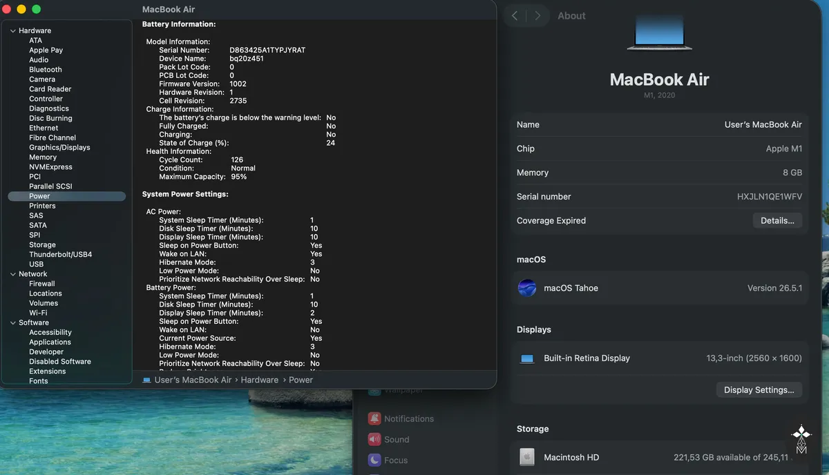Click the Focus moon icon in System Settings
The image size is (829, 475).
(x=374, y=460)
